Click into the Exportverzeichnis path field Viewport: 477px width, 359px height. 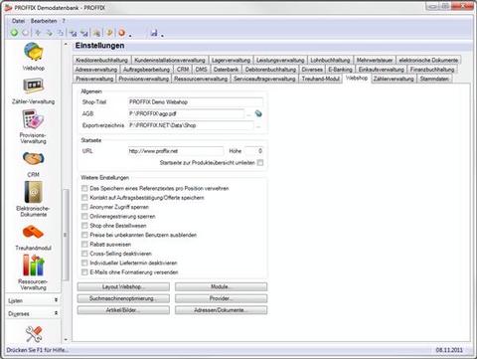point(191,125)
